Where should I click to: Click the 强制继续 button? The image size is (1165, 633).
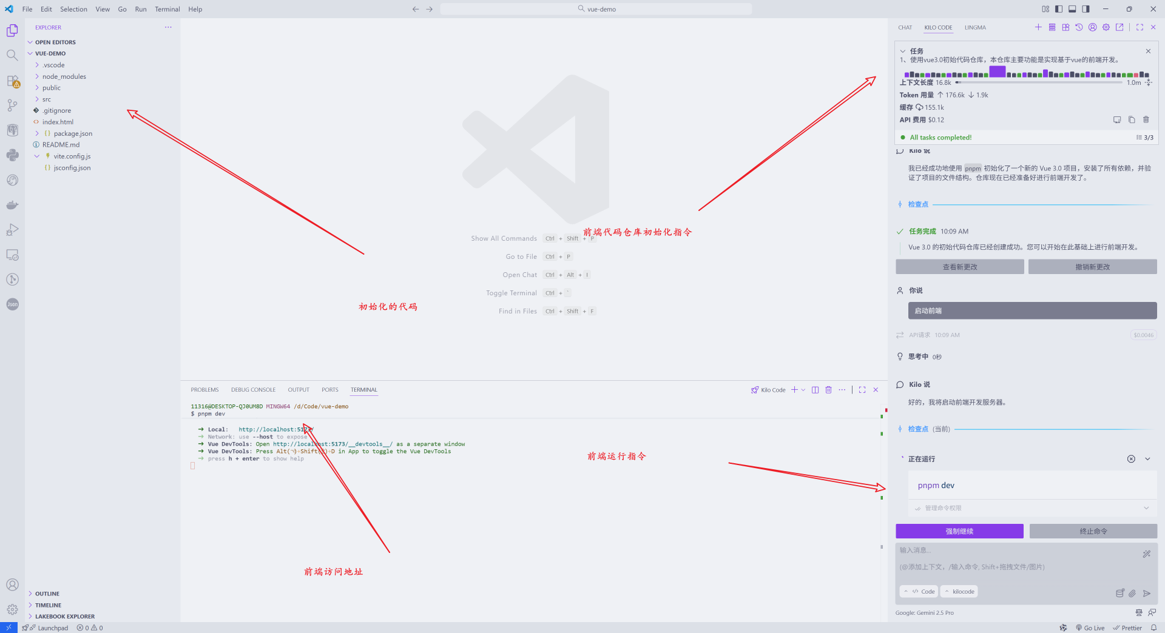click(x=959, y=531)
